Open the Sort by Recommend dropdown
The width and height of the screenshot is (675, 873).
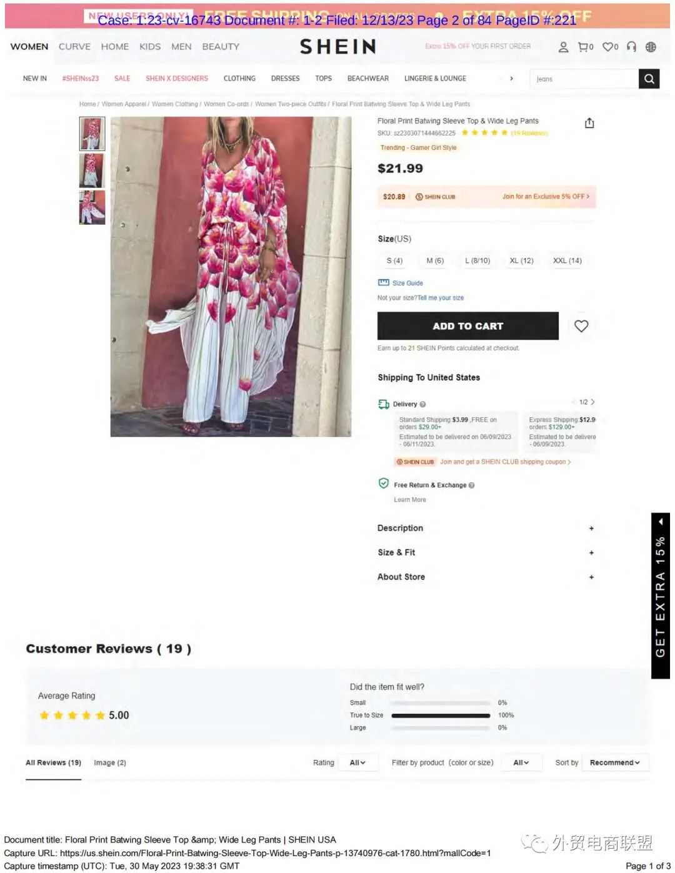pyautogui.click(x=616, y=762)
